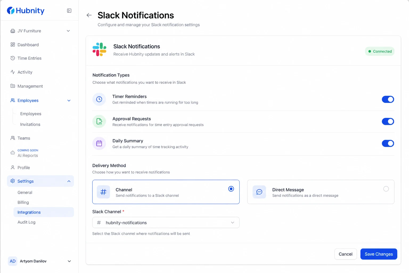This screenshot has width=409, height=273.
Task: Select Integrations in Settings
Action: coord(44,212)
